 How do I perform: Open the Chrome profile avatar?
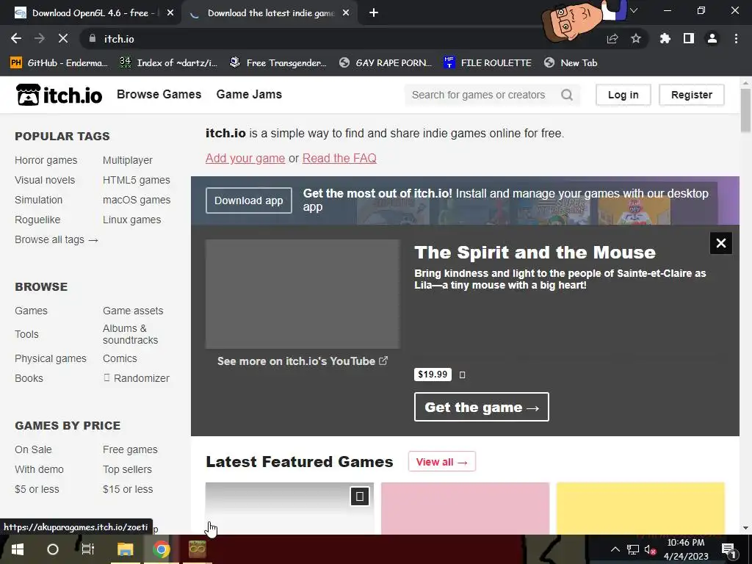(x=712, y=38)
